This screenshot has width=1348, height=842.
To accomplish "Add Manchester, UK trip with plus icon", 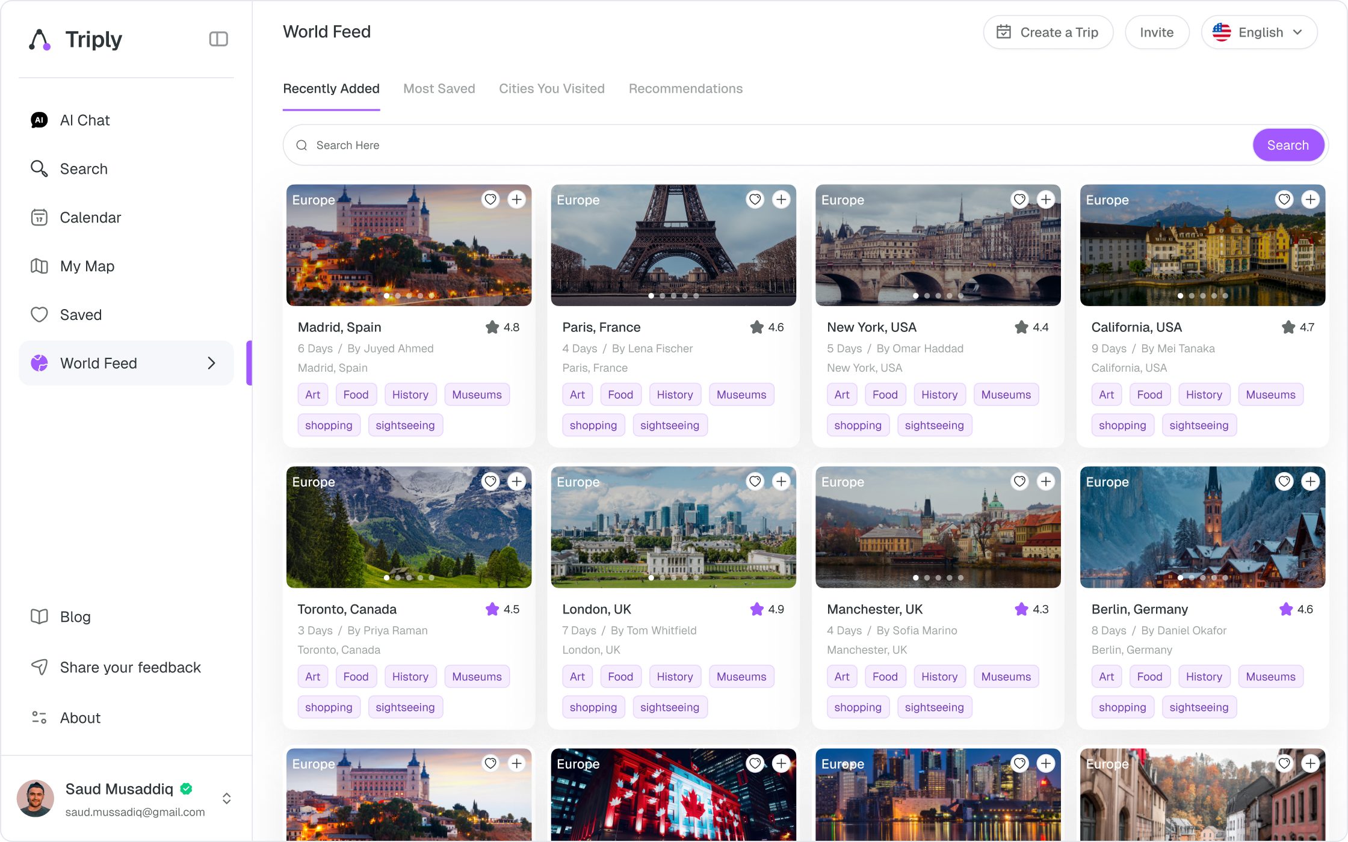I will (x=1046, y=481).
